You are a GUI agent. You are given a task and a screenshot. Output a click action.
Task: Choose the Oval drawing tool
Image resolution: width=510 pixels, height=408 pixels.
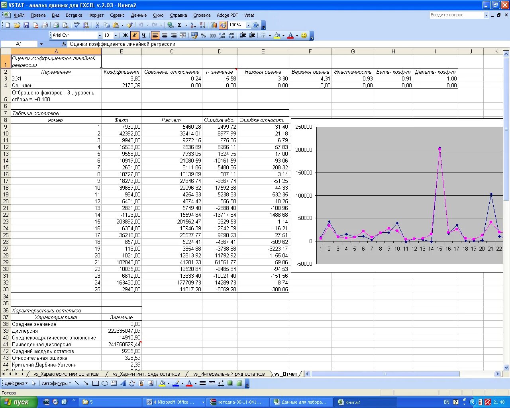(x=105, y=383)
